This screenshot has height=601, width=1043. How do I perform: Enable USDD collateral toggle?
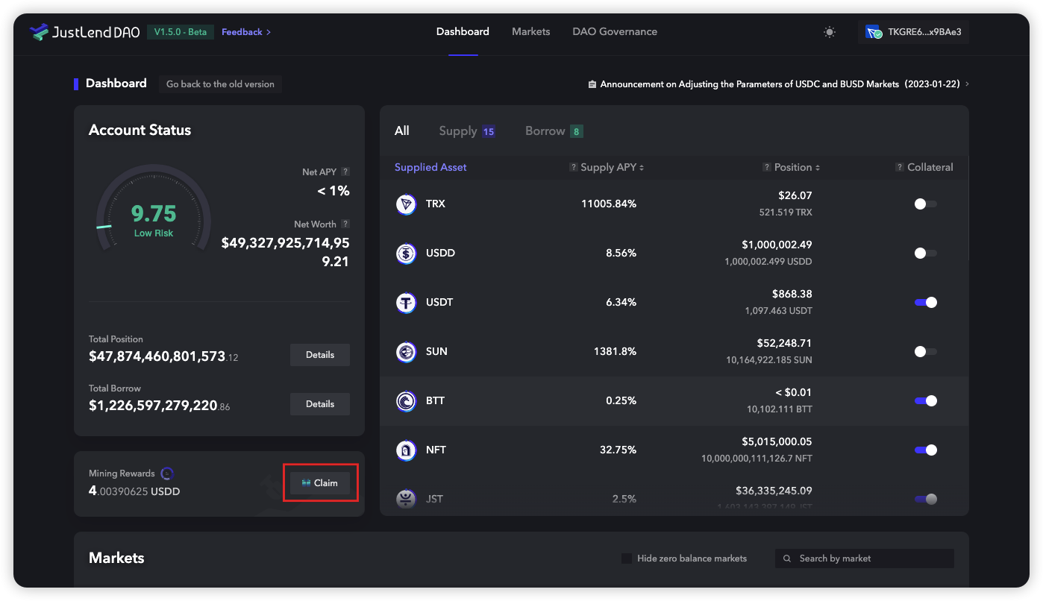(x=926, y=253)
